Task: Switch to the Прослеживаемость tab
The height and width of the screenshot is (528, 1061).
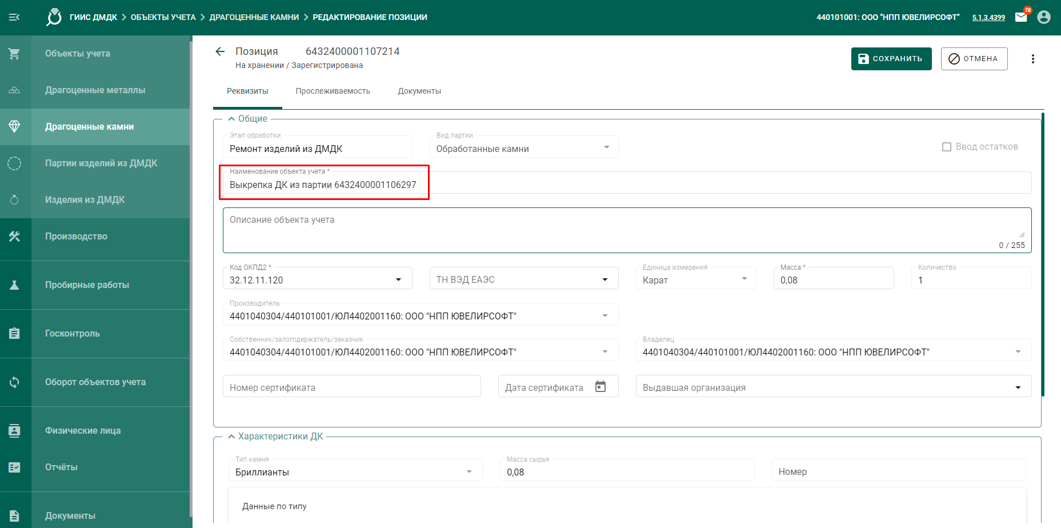Action: tap(333, 91)
